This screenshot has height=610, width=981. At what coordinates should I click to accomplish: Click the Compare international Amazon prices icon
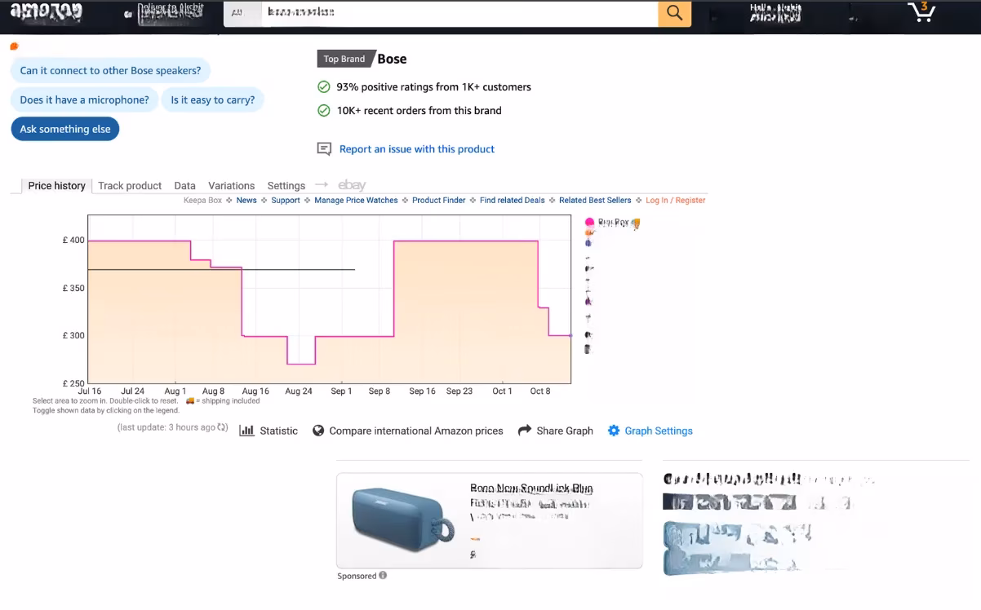[317, 430]
